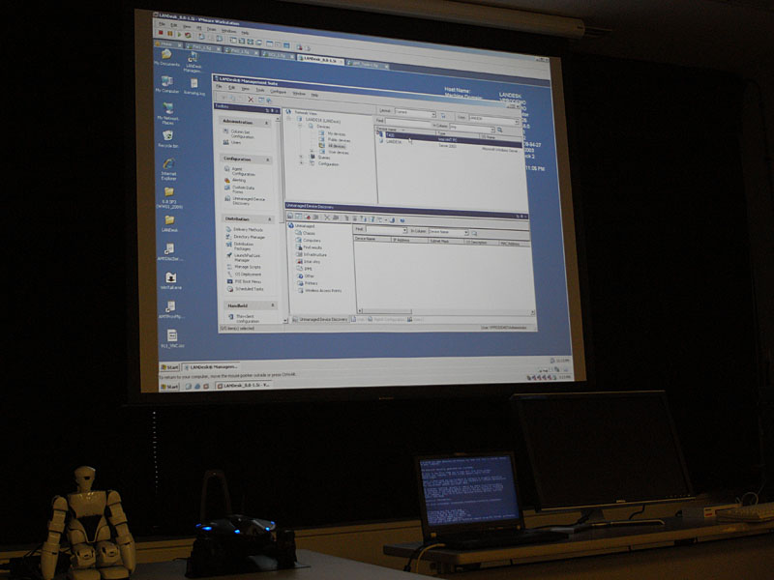Switch to the VMware Home tab
This screenshot has width=774, height=580.
(x=166, y=44)
